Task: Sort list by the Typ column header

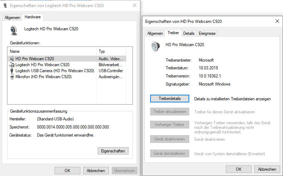Action: [111, 51]
